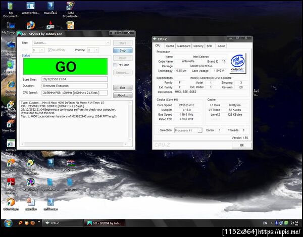Image resolution: width=303 pixels, height=237 pixels.
Task: Switch to the Cache tab in CPU-Z
Action: 170,46
